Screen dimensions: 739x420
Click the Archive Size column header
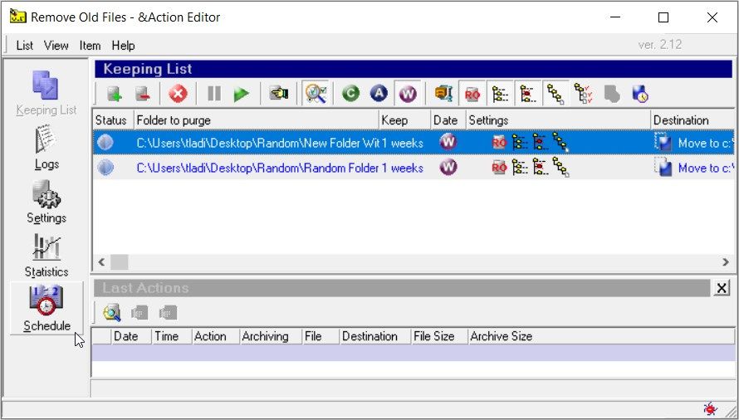click(x=600, y=336)
